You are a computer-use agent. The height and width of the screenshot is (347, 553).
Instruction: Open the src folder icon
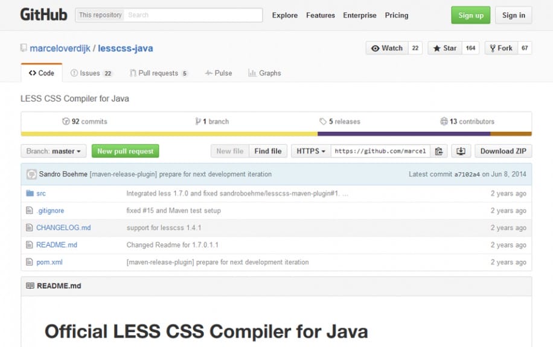click(30, 193)
